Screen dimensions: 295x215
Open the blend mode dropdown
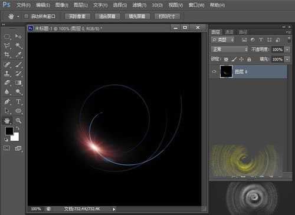[230, 49]
